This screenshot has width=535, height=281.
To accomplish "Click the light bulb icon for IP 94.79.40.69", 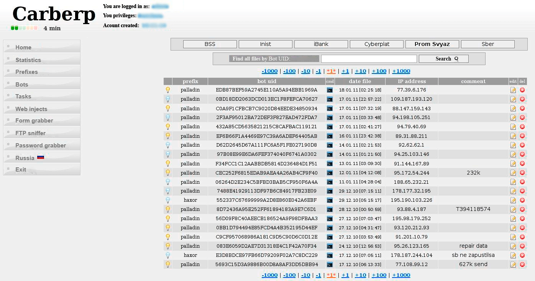I will 167,127.
